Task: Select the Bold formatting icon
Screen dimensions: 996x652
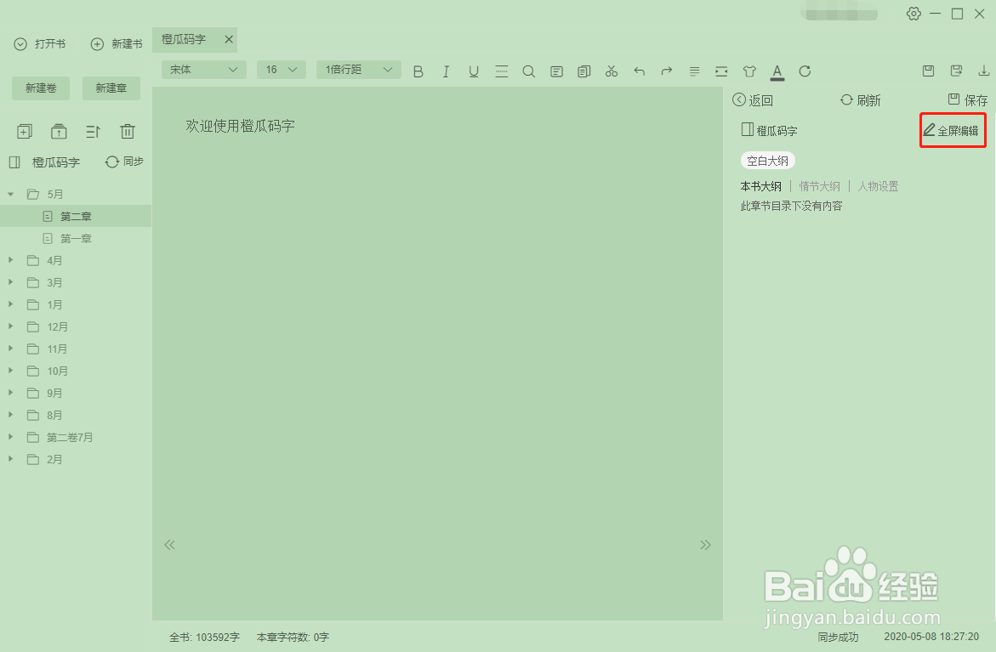Action: click(x=418, y=71)
